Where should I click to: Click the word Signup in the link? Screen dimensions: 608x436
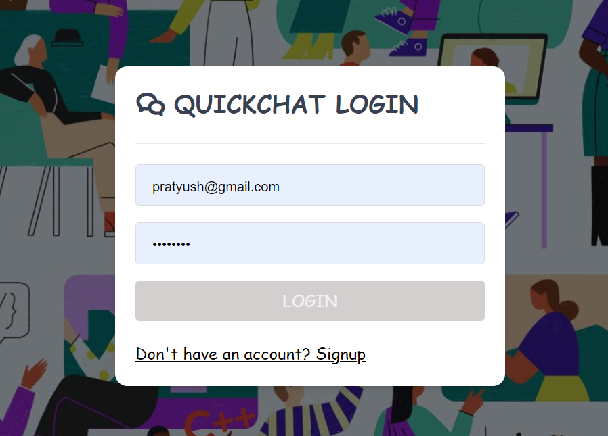[341, 354]
